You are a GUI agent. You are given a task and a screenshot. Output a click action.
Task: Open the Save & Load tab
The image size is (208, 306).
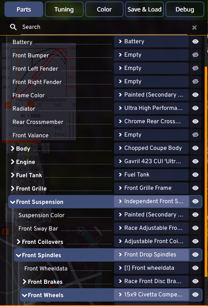(x=144, y=9)
